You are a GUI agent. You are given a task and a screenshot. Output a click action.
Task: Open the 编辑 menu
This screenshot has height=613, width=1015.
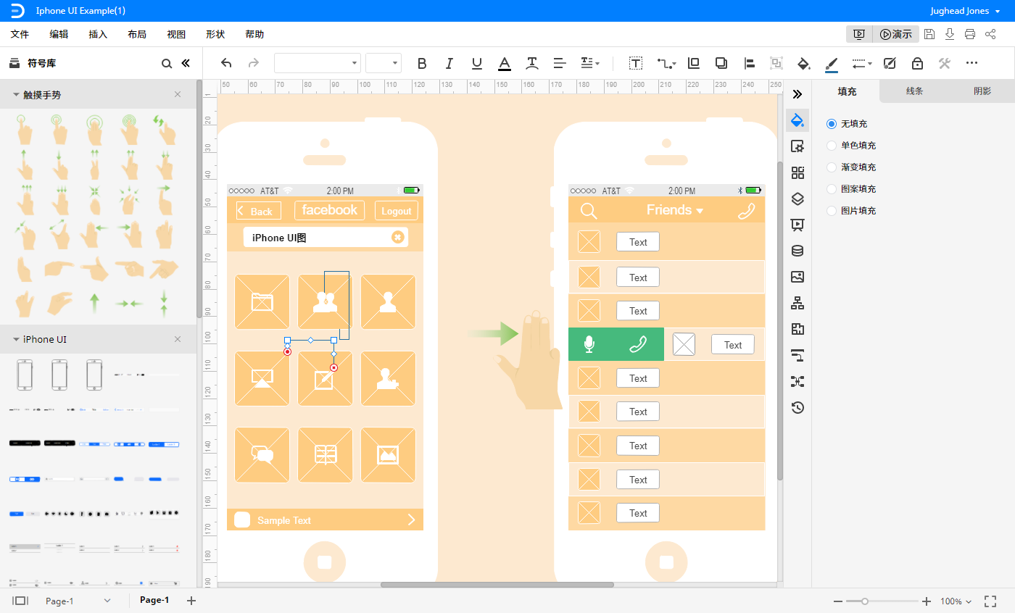59,34
